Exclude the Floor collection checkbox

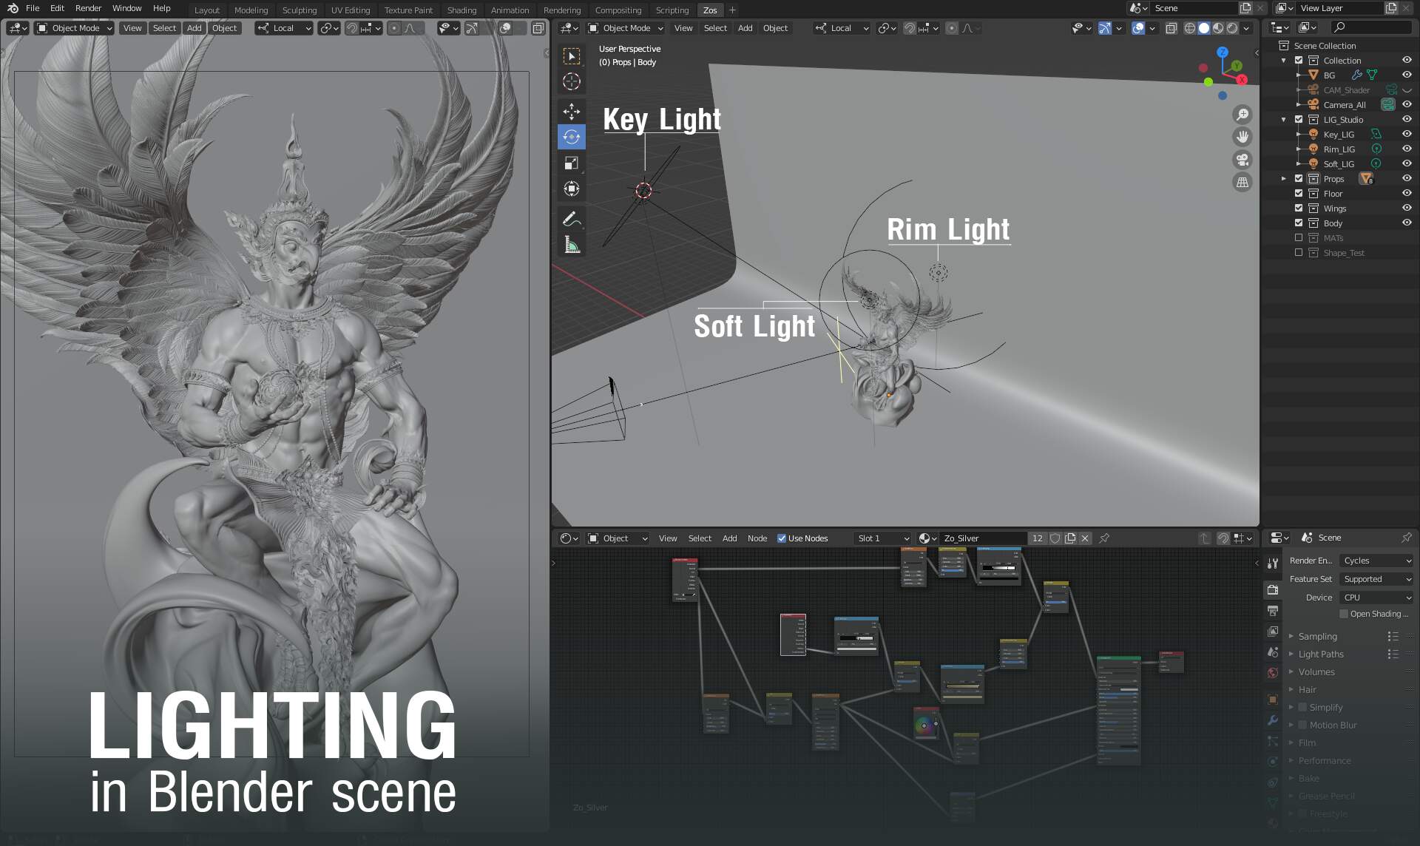[x=1299, y=193]
